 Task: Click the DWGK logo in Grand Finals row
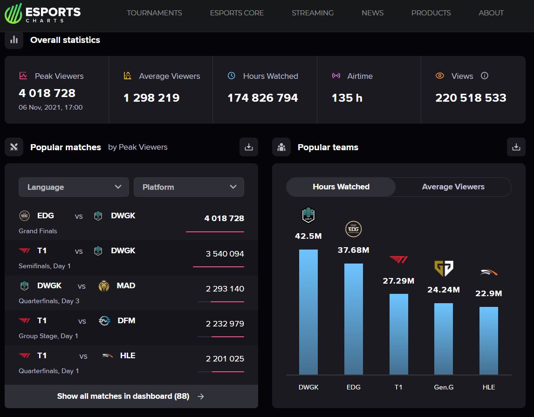[98, 215]
